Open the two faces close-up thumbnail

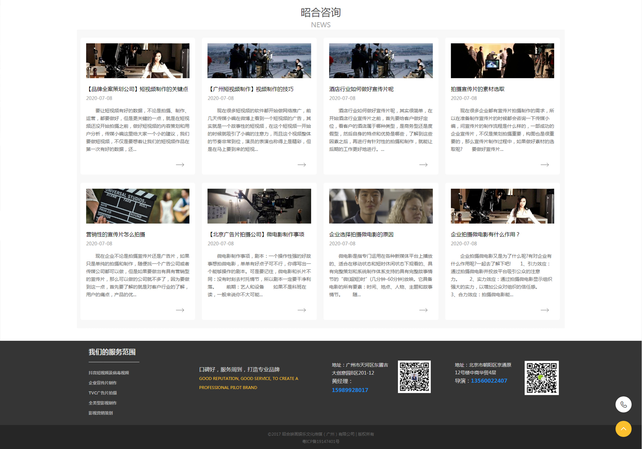(381, 206)
